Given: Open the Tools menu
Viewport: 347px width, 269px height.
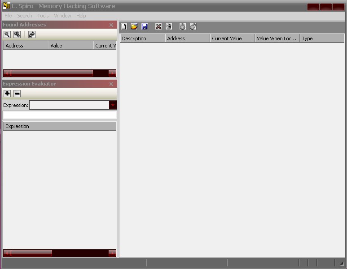Looking at the screenshot, I should [x=43, y=16].
